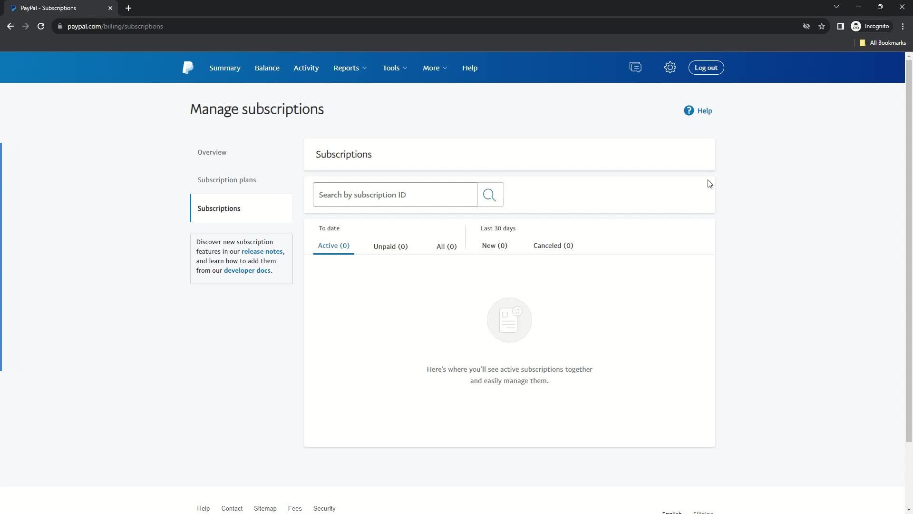
Task: Expand the More dropdown menu
Action: point(435,68)
